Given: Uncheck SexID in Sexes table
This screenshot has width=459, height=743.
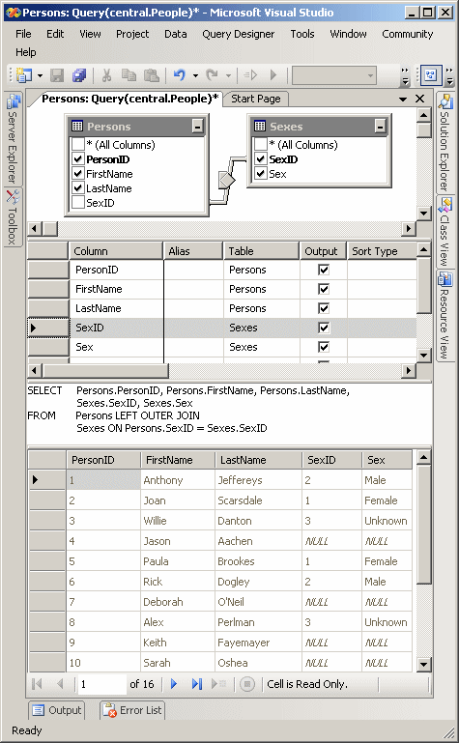Looking at the screenshot, I should (261, 159).
